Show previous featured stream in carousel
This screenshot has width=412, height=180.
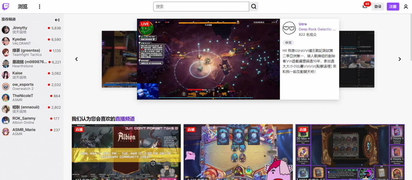click(77, 59)
